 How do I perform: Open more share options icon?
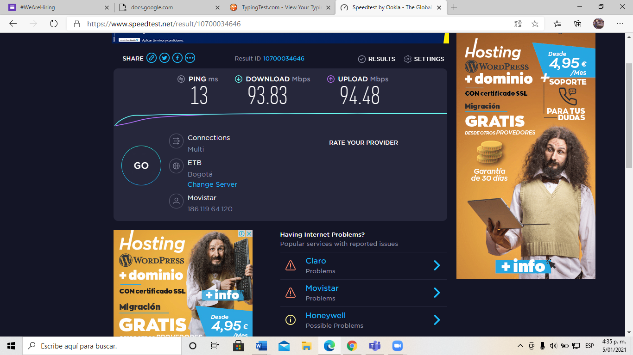pos(190,58)
